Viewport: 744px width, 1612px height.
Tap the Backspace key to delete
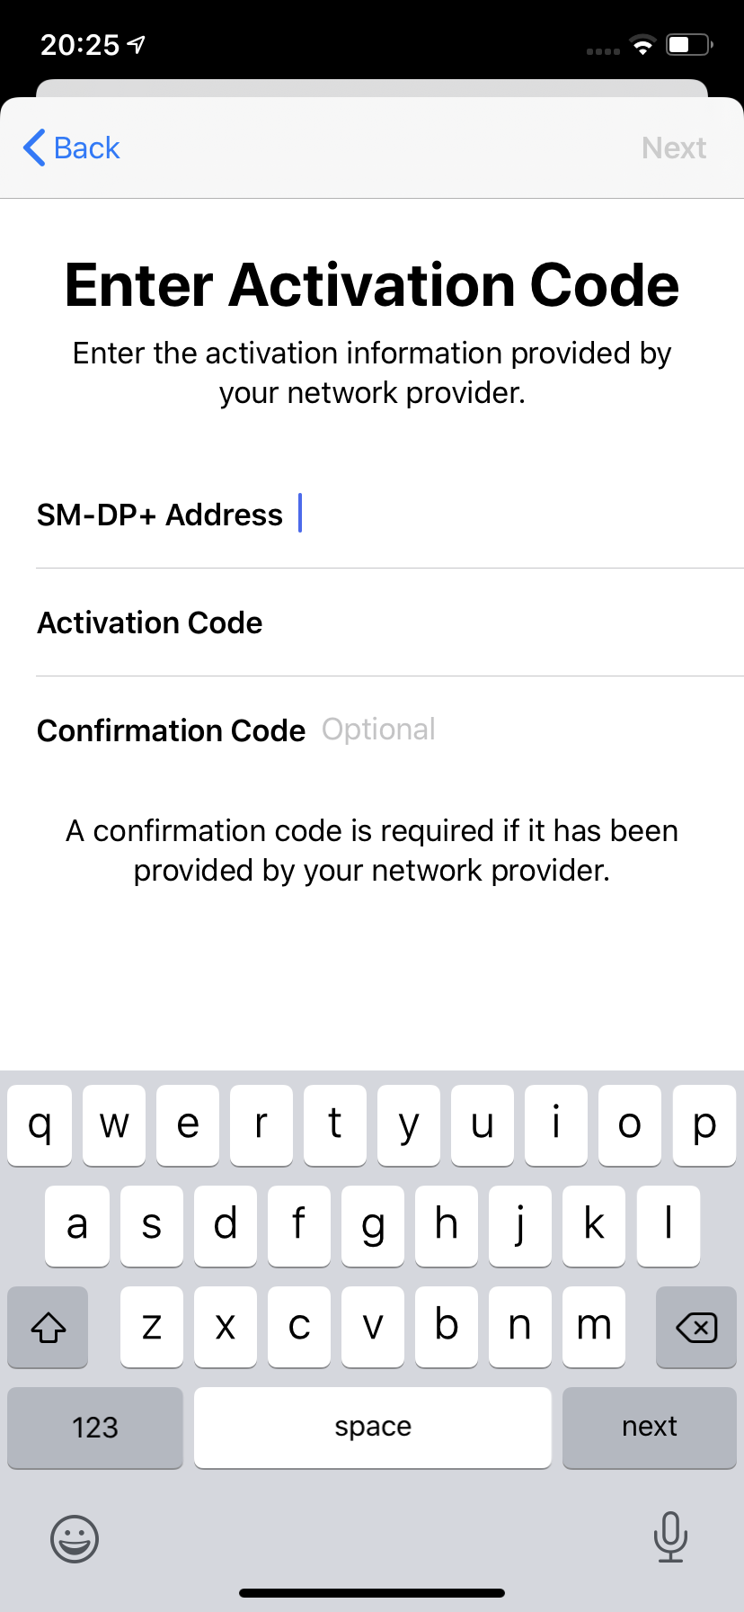tap(695, 1327)
